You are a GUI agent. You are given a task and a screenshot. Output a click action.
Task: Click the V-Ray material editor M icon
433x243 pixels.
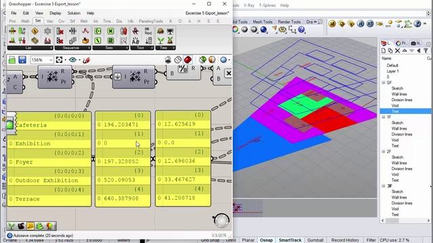332,24
